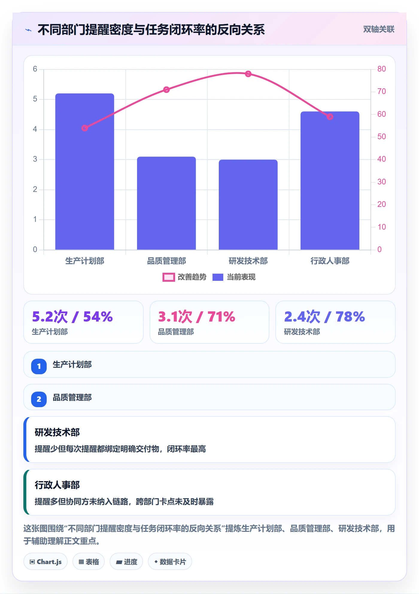Click the pink line point above 生产计划部
419x594 pixels.
(85, 128)
